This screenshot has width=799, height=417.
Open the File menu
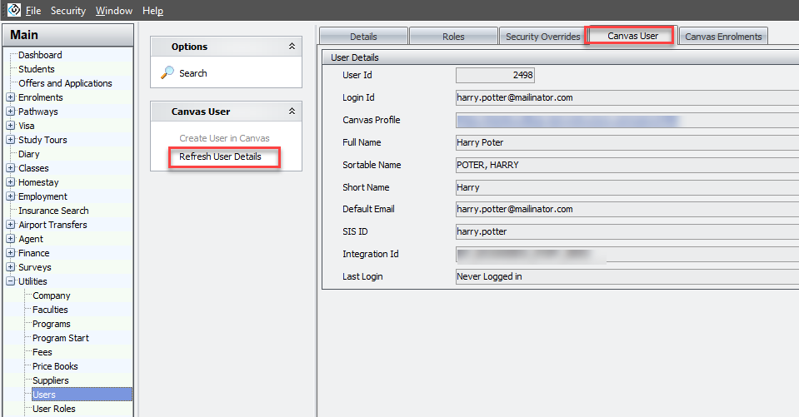32,11
